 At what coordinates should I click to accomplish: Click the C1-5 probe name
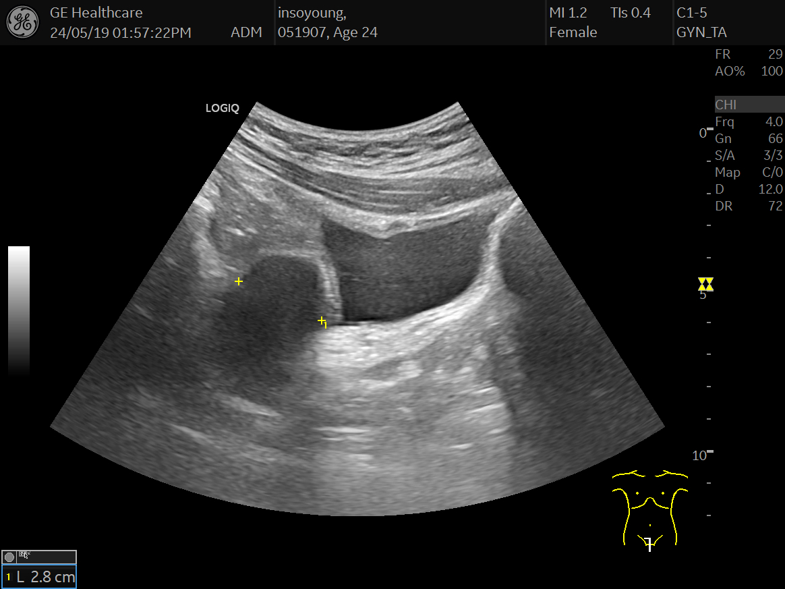[691, 12]
